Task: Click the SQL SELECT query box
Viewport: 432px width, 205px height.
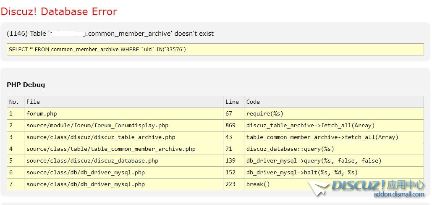Action: pyautogui.click(x=215, y=49)
